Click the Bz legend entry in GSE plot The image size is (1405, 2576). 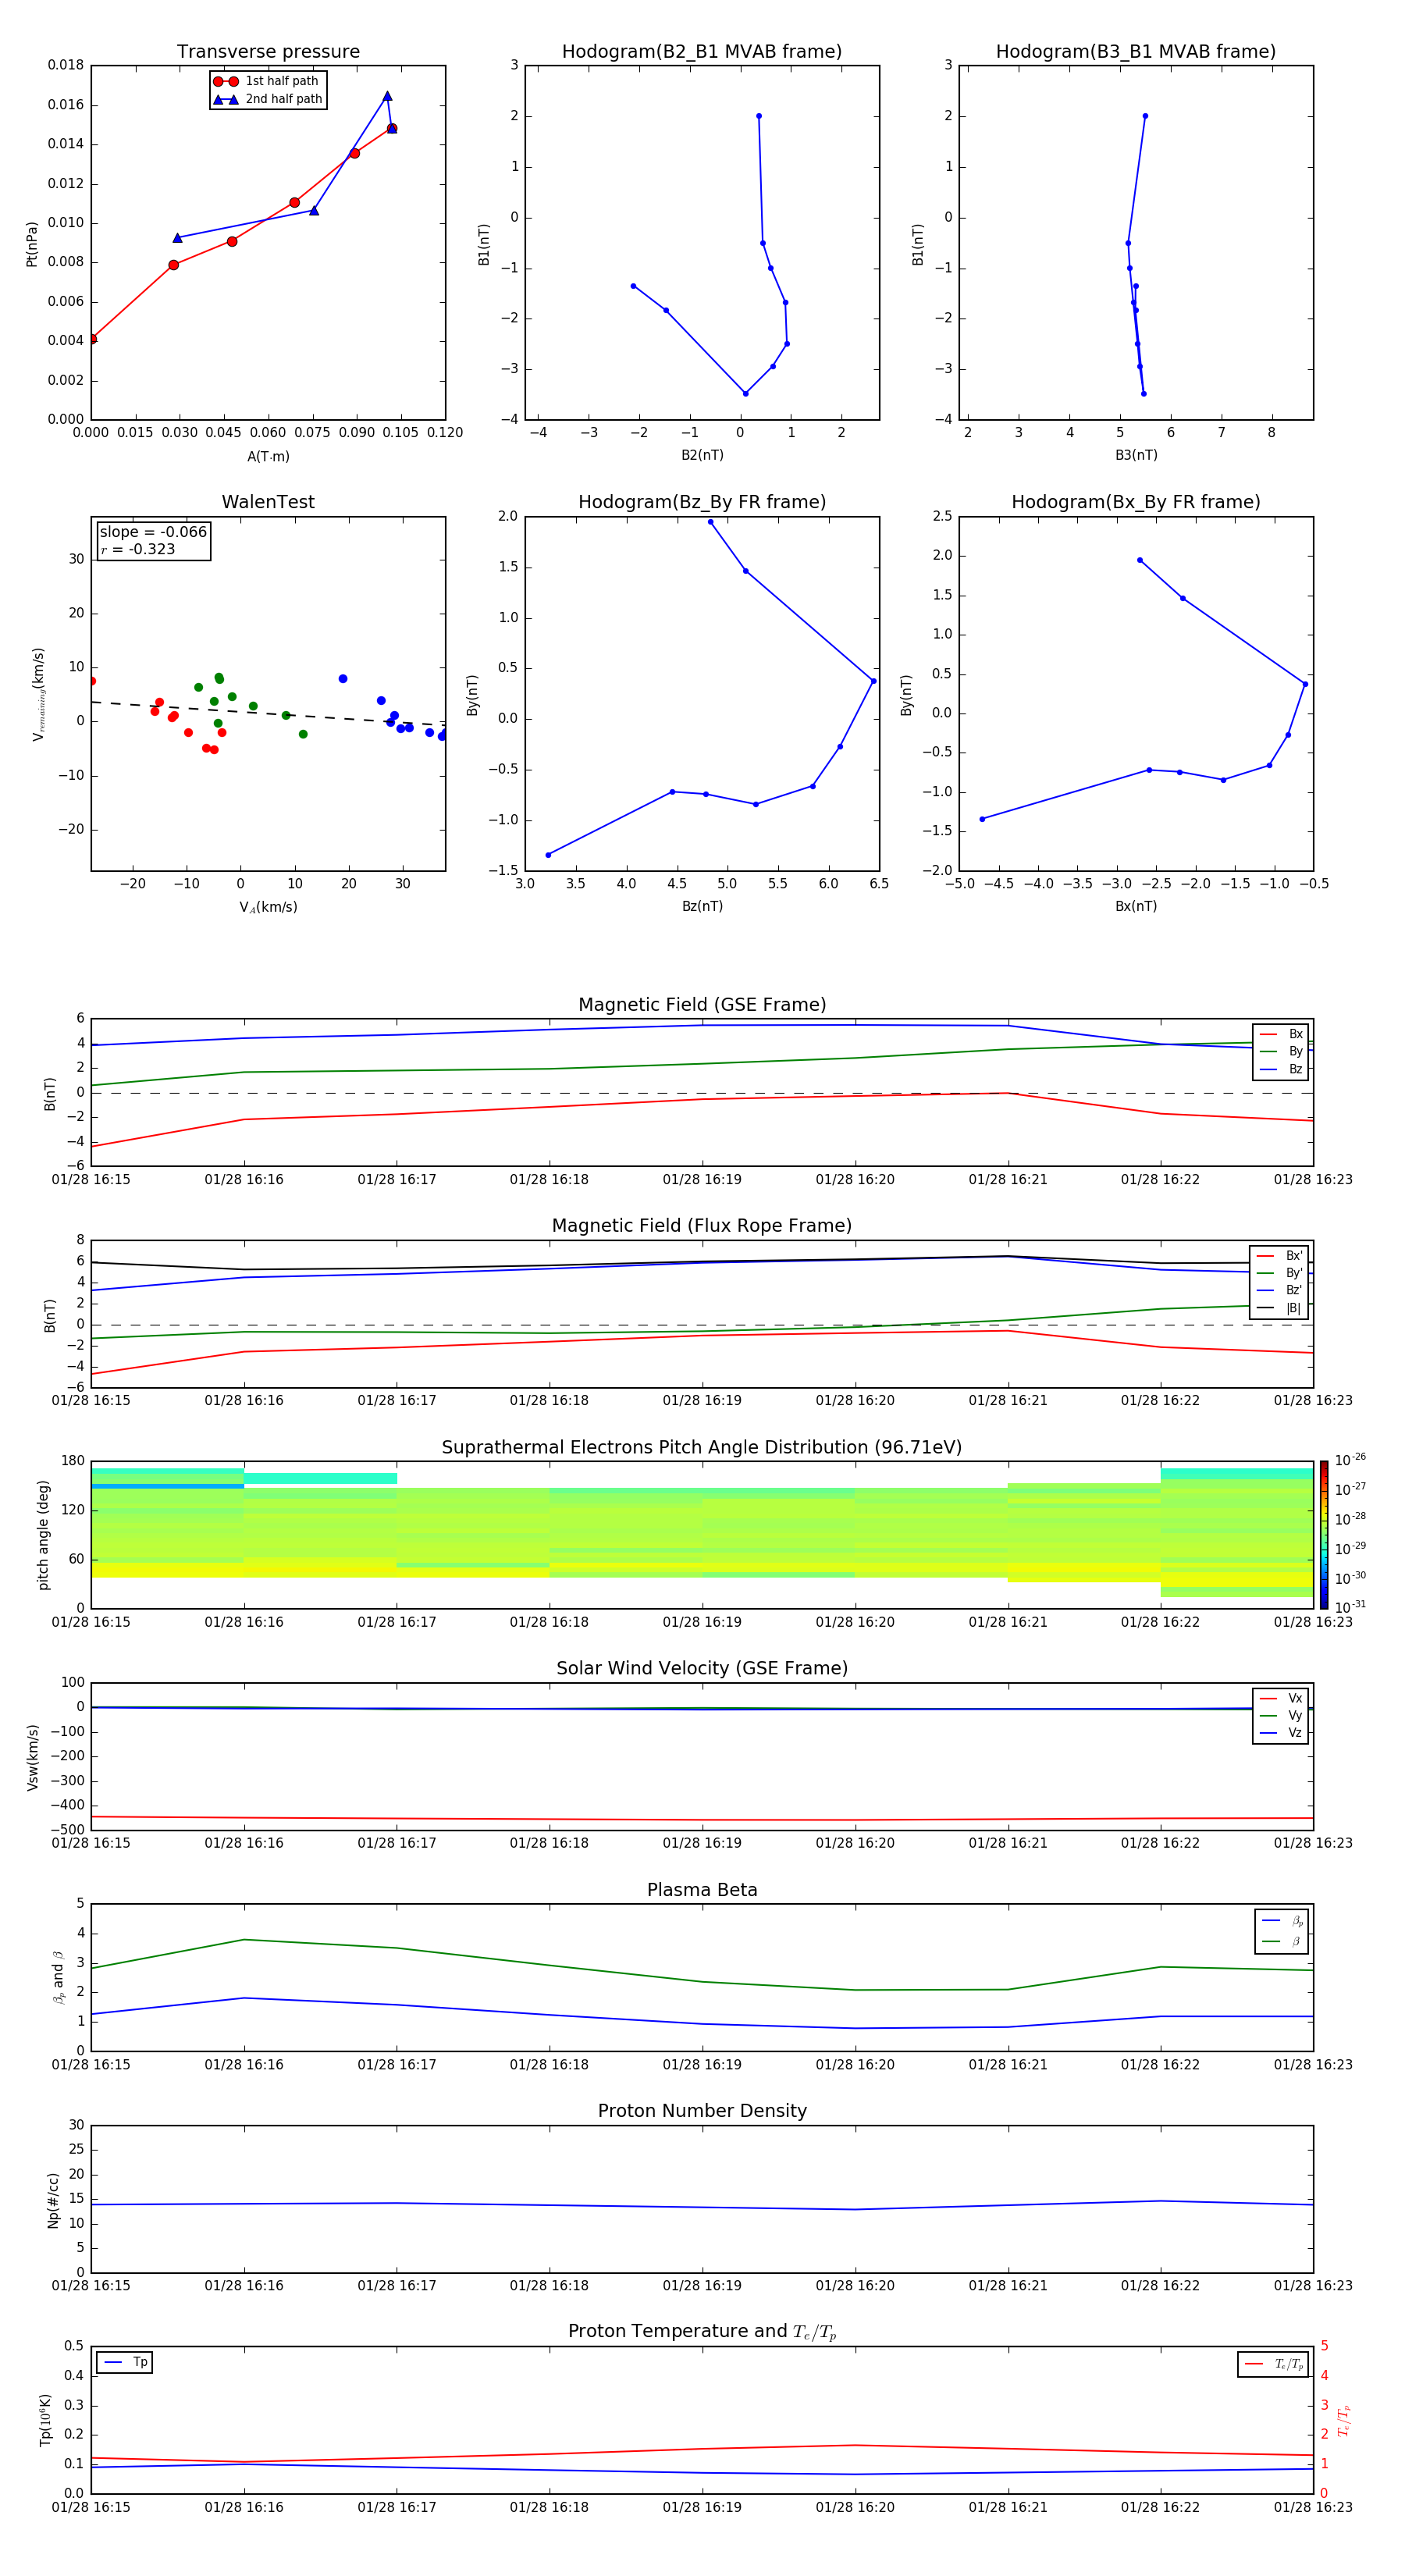(1281, 1069)
